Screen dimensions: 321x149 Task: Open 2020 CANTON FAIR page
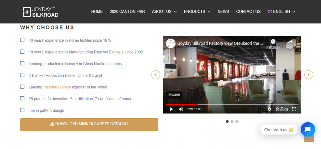click(127, 12)
